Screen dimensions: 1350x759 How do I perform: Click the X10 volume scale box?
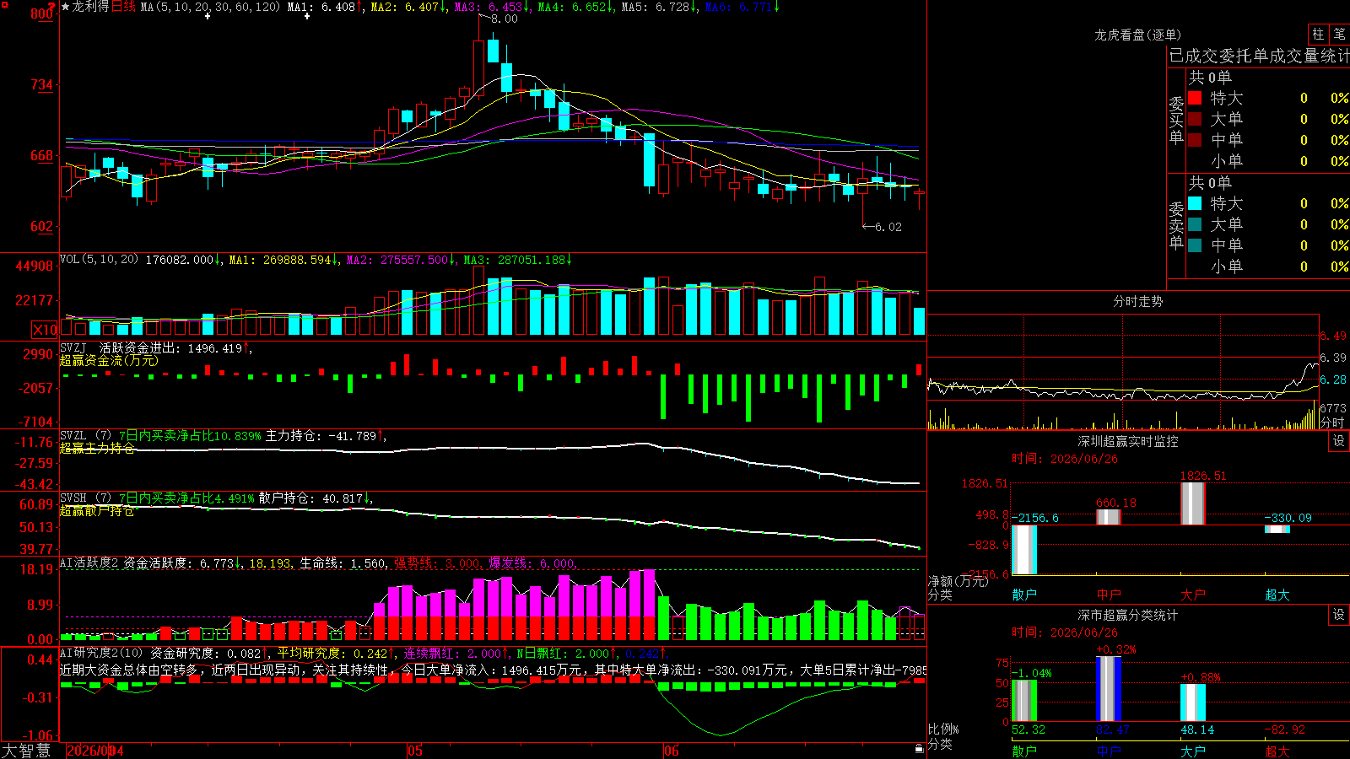click(45, 330)
